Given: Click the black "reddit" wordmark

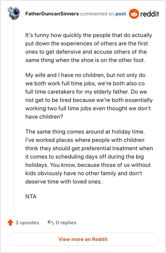Looking at the screenshot, I should coord(149,14).
